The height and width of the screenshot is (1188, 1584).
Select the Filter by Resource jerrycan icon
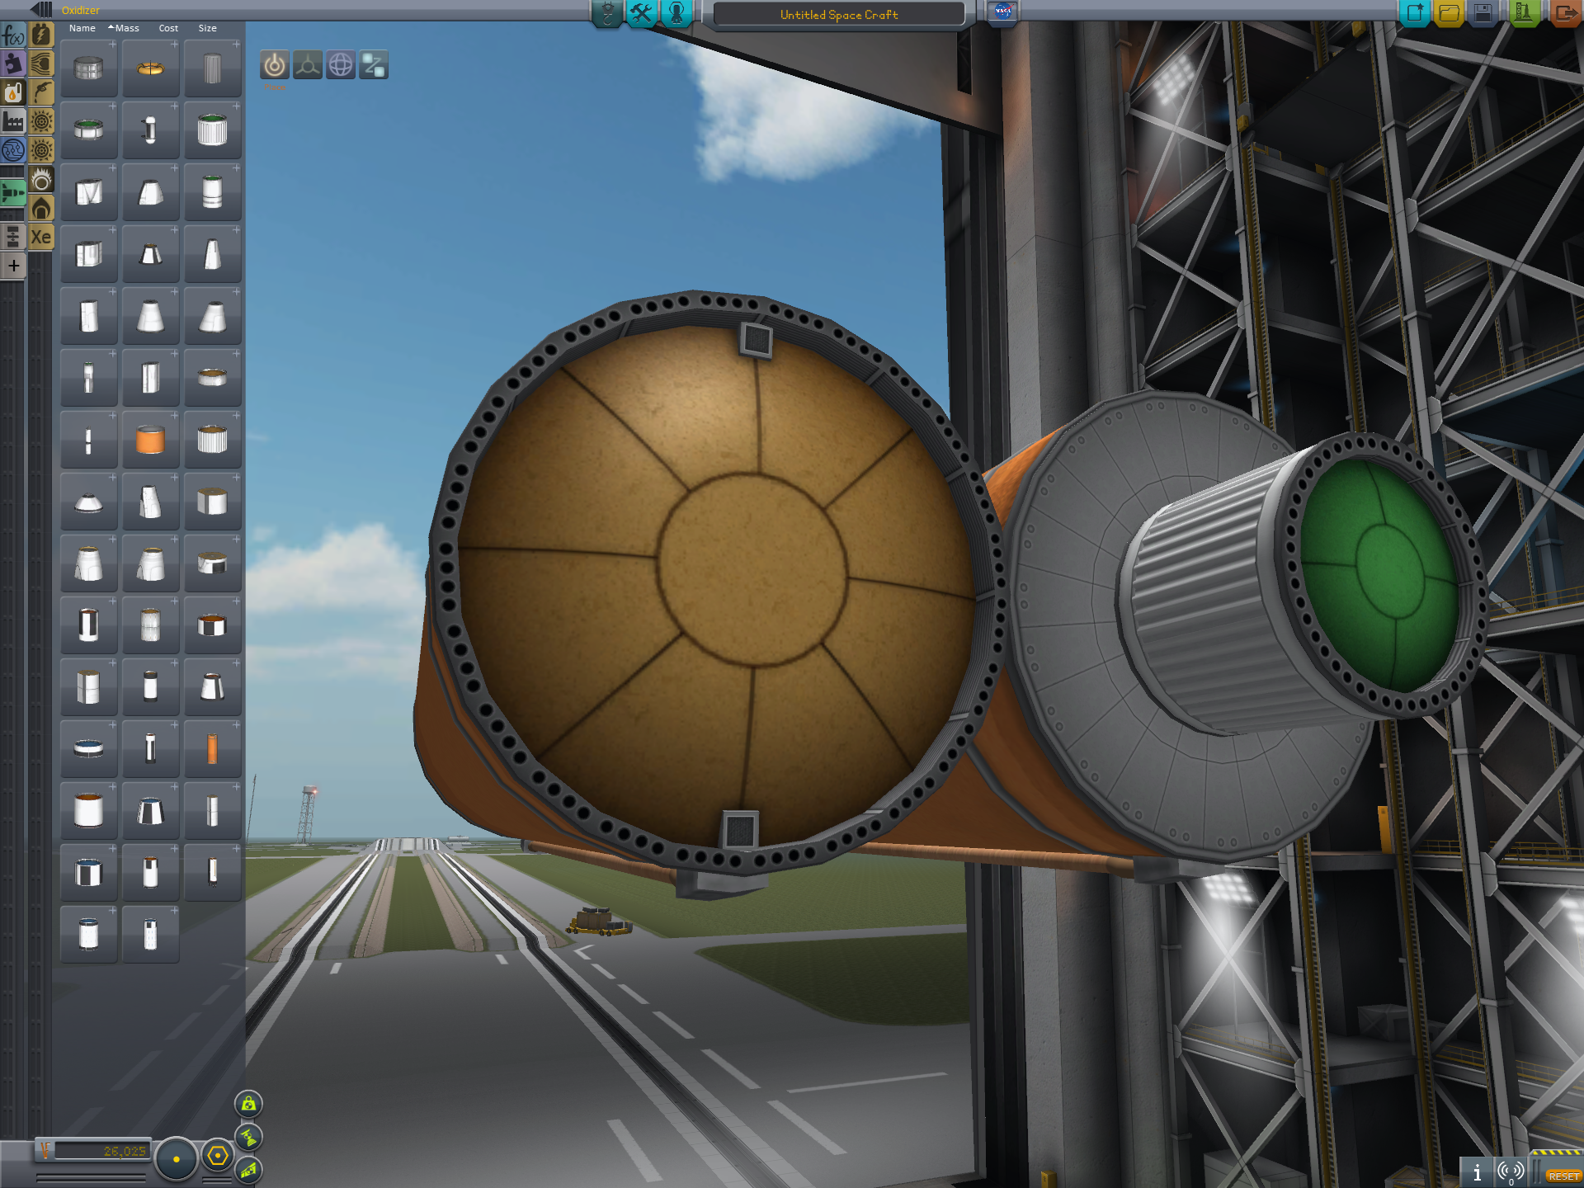point(13,92)
